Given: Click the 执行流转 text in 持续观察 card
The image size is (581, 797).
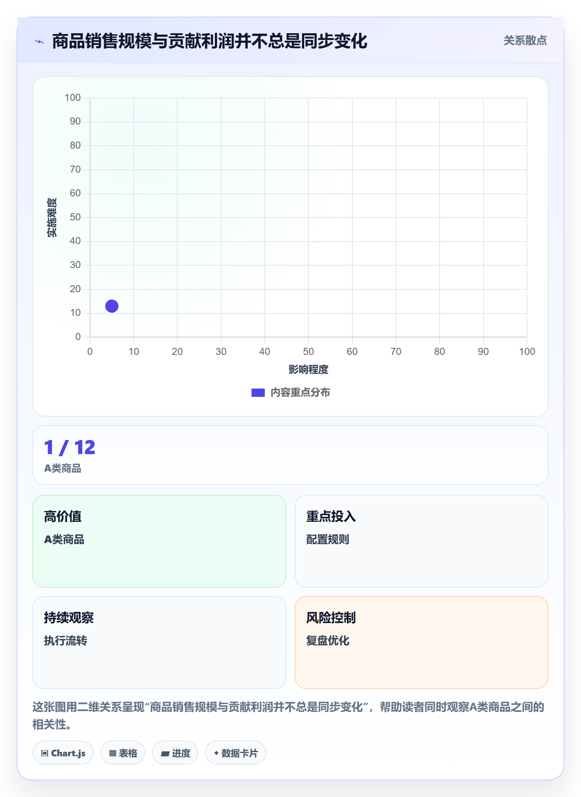Looking at the screenshot, I should click(x=66, y=641).
